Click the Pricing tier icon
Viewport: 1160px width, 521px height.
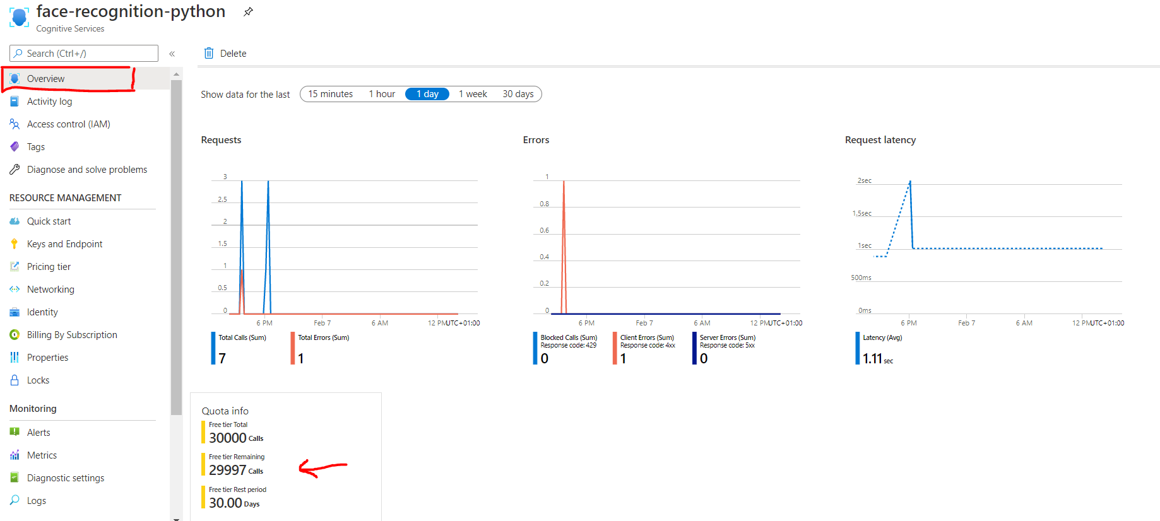(15, 267)
